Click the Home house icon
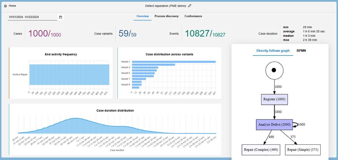 click(5, 6)
